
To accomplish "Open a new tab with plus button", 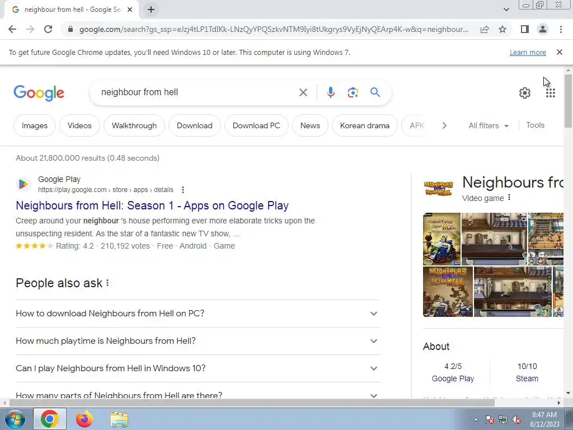I will pyautogui.click(x=151, y=10).
